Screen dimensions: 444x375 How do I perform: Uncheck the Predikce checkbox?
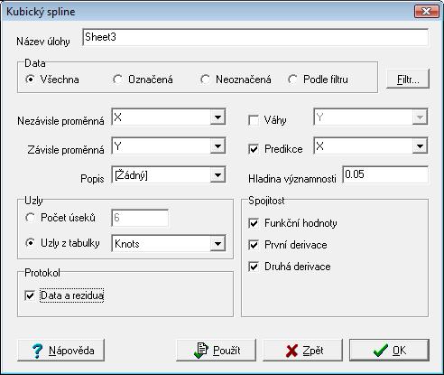click(x=254, y=149)
